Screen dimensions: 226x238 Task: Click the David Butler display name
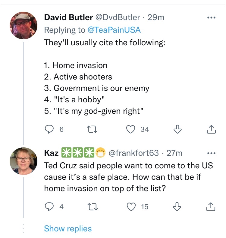point(68,17)
